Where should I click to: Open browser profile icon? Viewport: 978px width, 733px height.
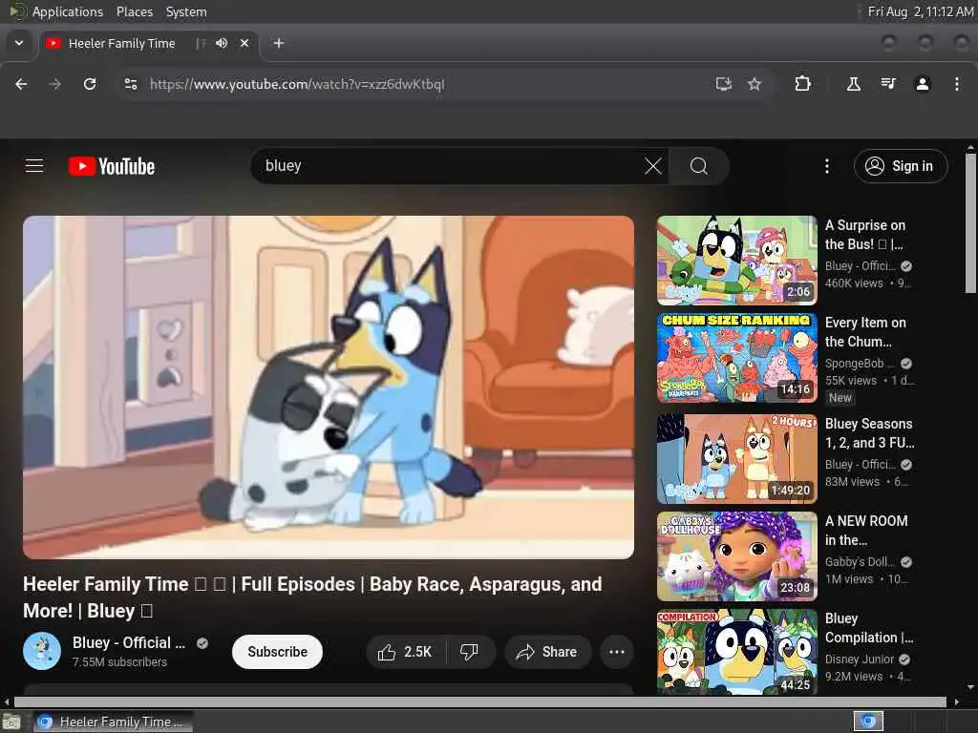coord(923,84)
